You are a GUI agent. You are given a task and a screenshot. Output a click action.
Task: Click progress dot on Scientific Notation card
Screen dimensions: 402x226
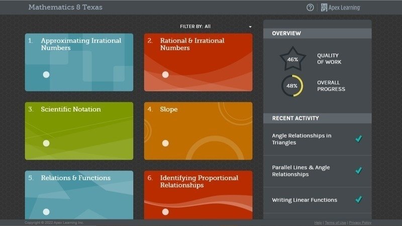click(x=46, y=143)
